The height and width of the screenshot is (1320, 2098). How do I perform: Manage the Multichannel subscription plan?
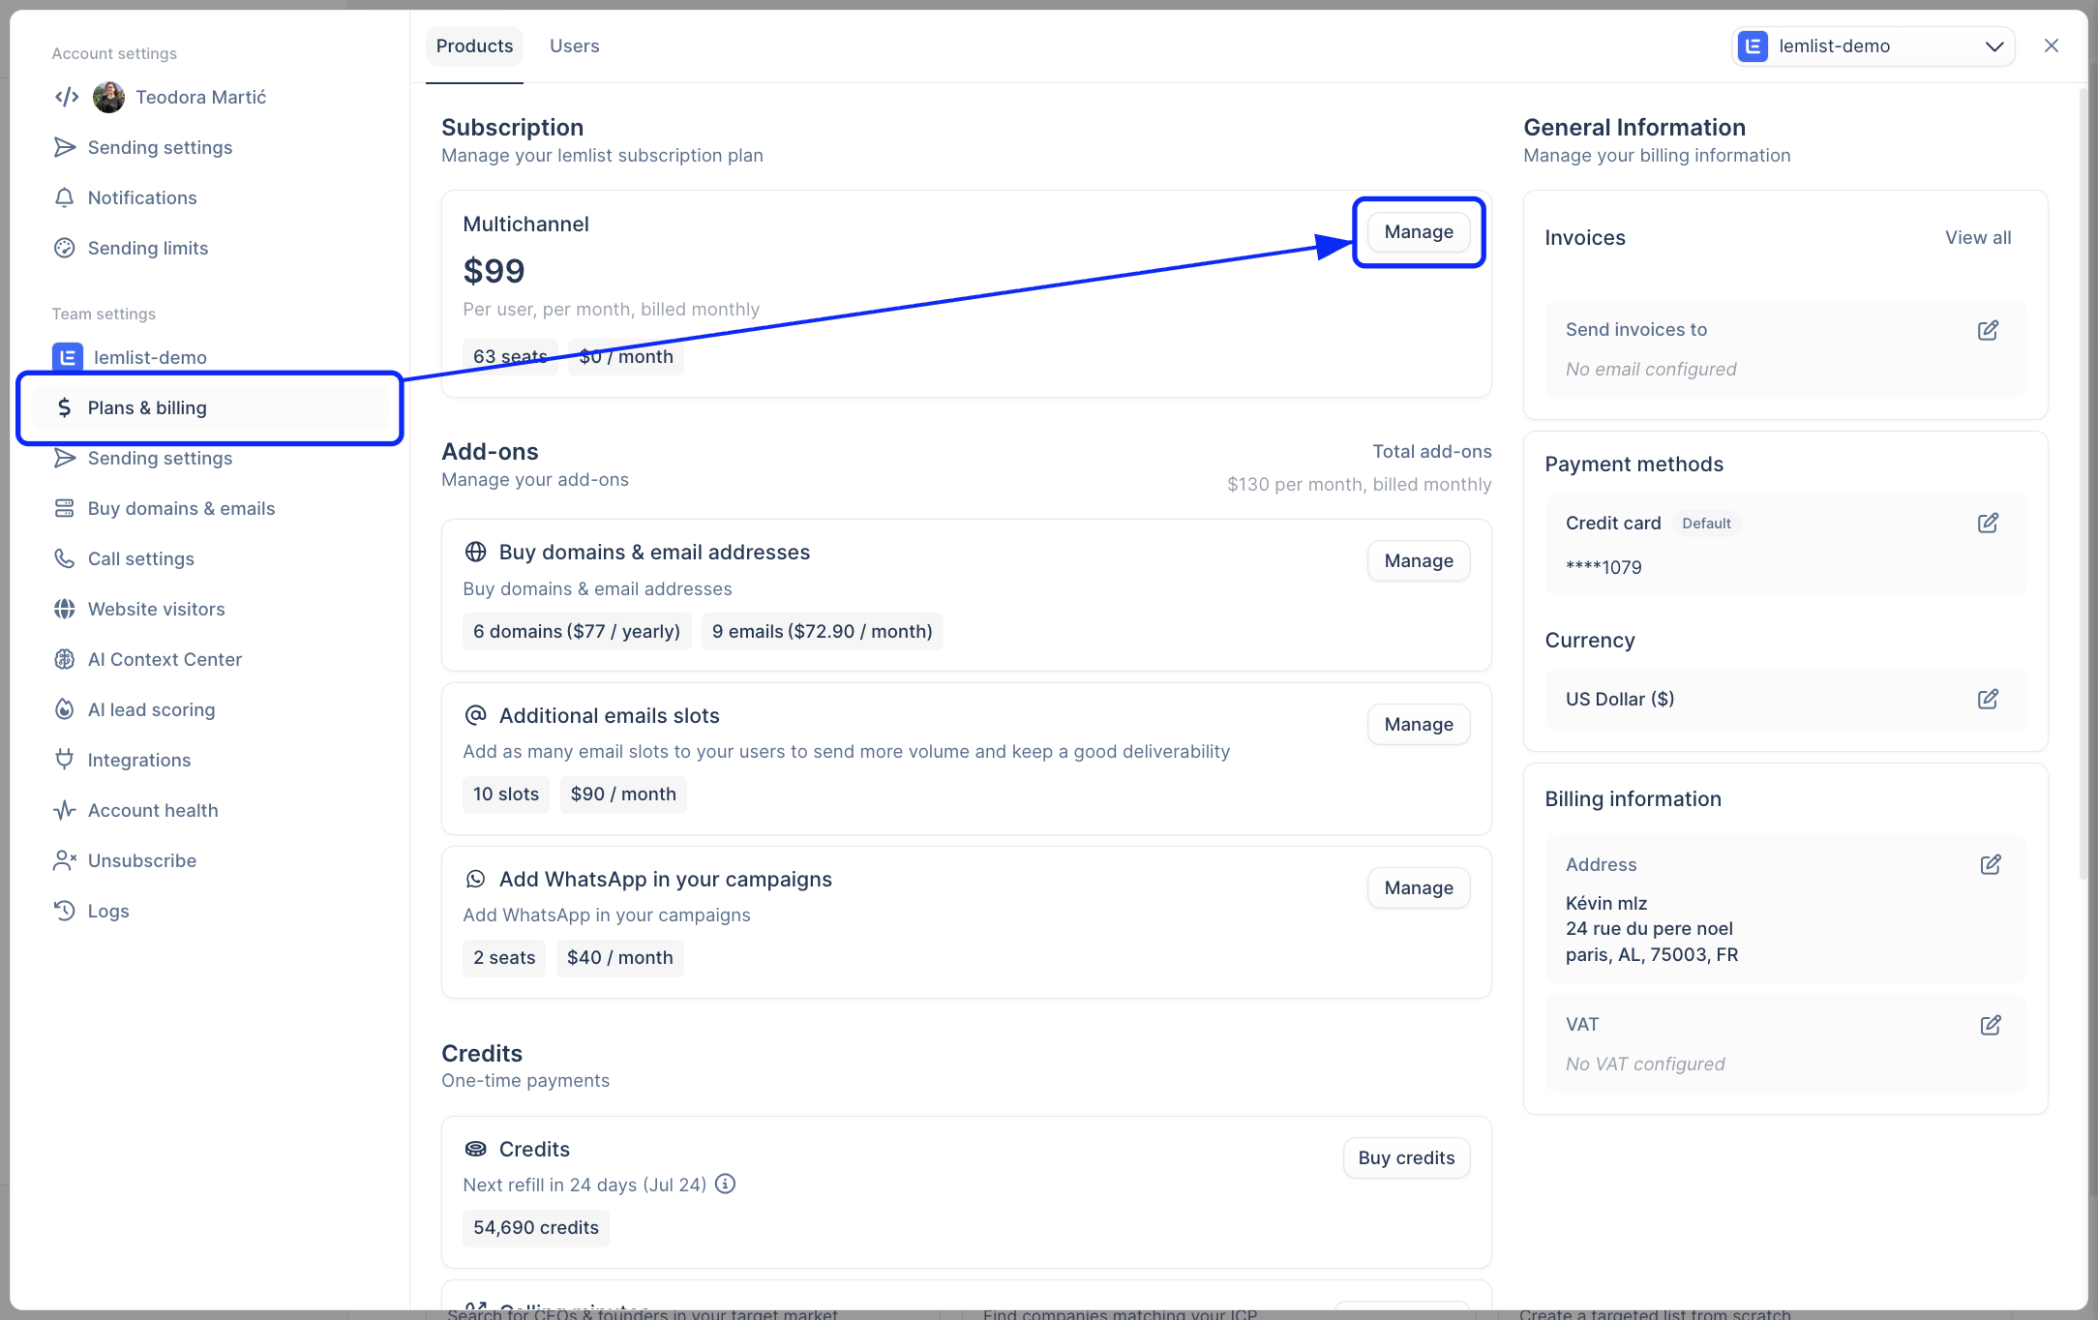[x=1419, y=231]
